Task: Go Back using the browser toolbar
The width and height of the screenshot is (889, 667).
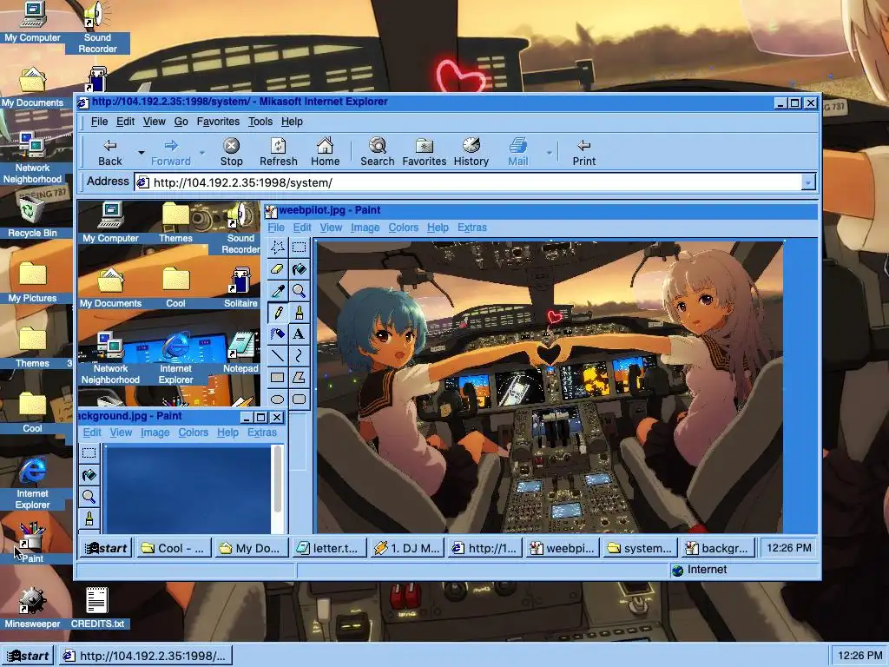Action: tap(110, 153)
